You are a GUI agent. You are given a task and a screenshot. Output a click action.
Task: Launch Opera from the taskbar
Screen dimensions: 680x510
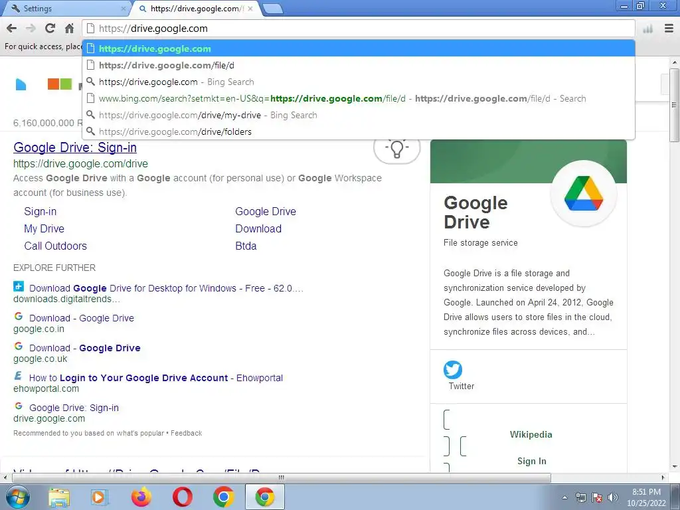183,497
